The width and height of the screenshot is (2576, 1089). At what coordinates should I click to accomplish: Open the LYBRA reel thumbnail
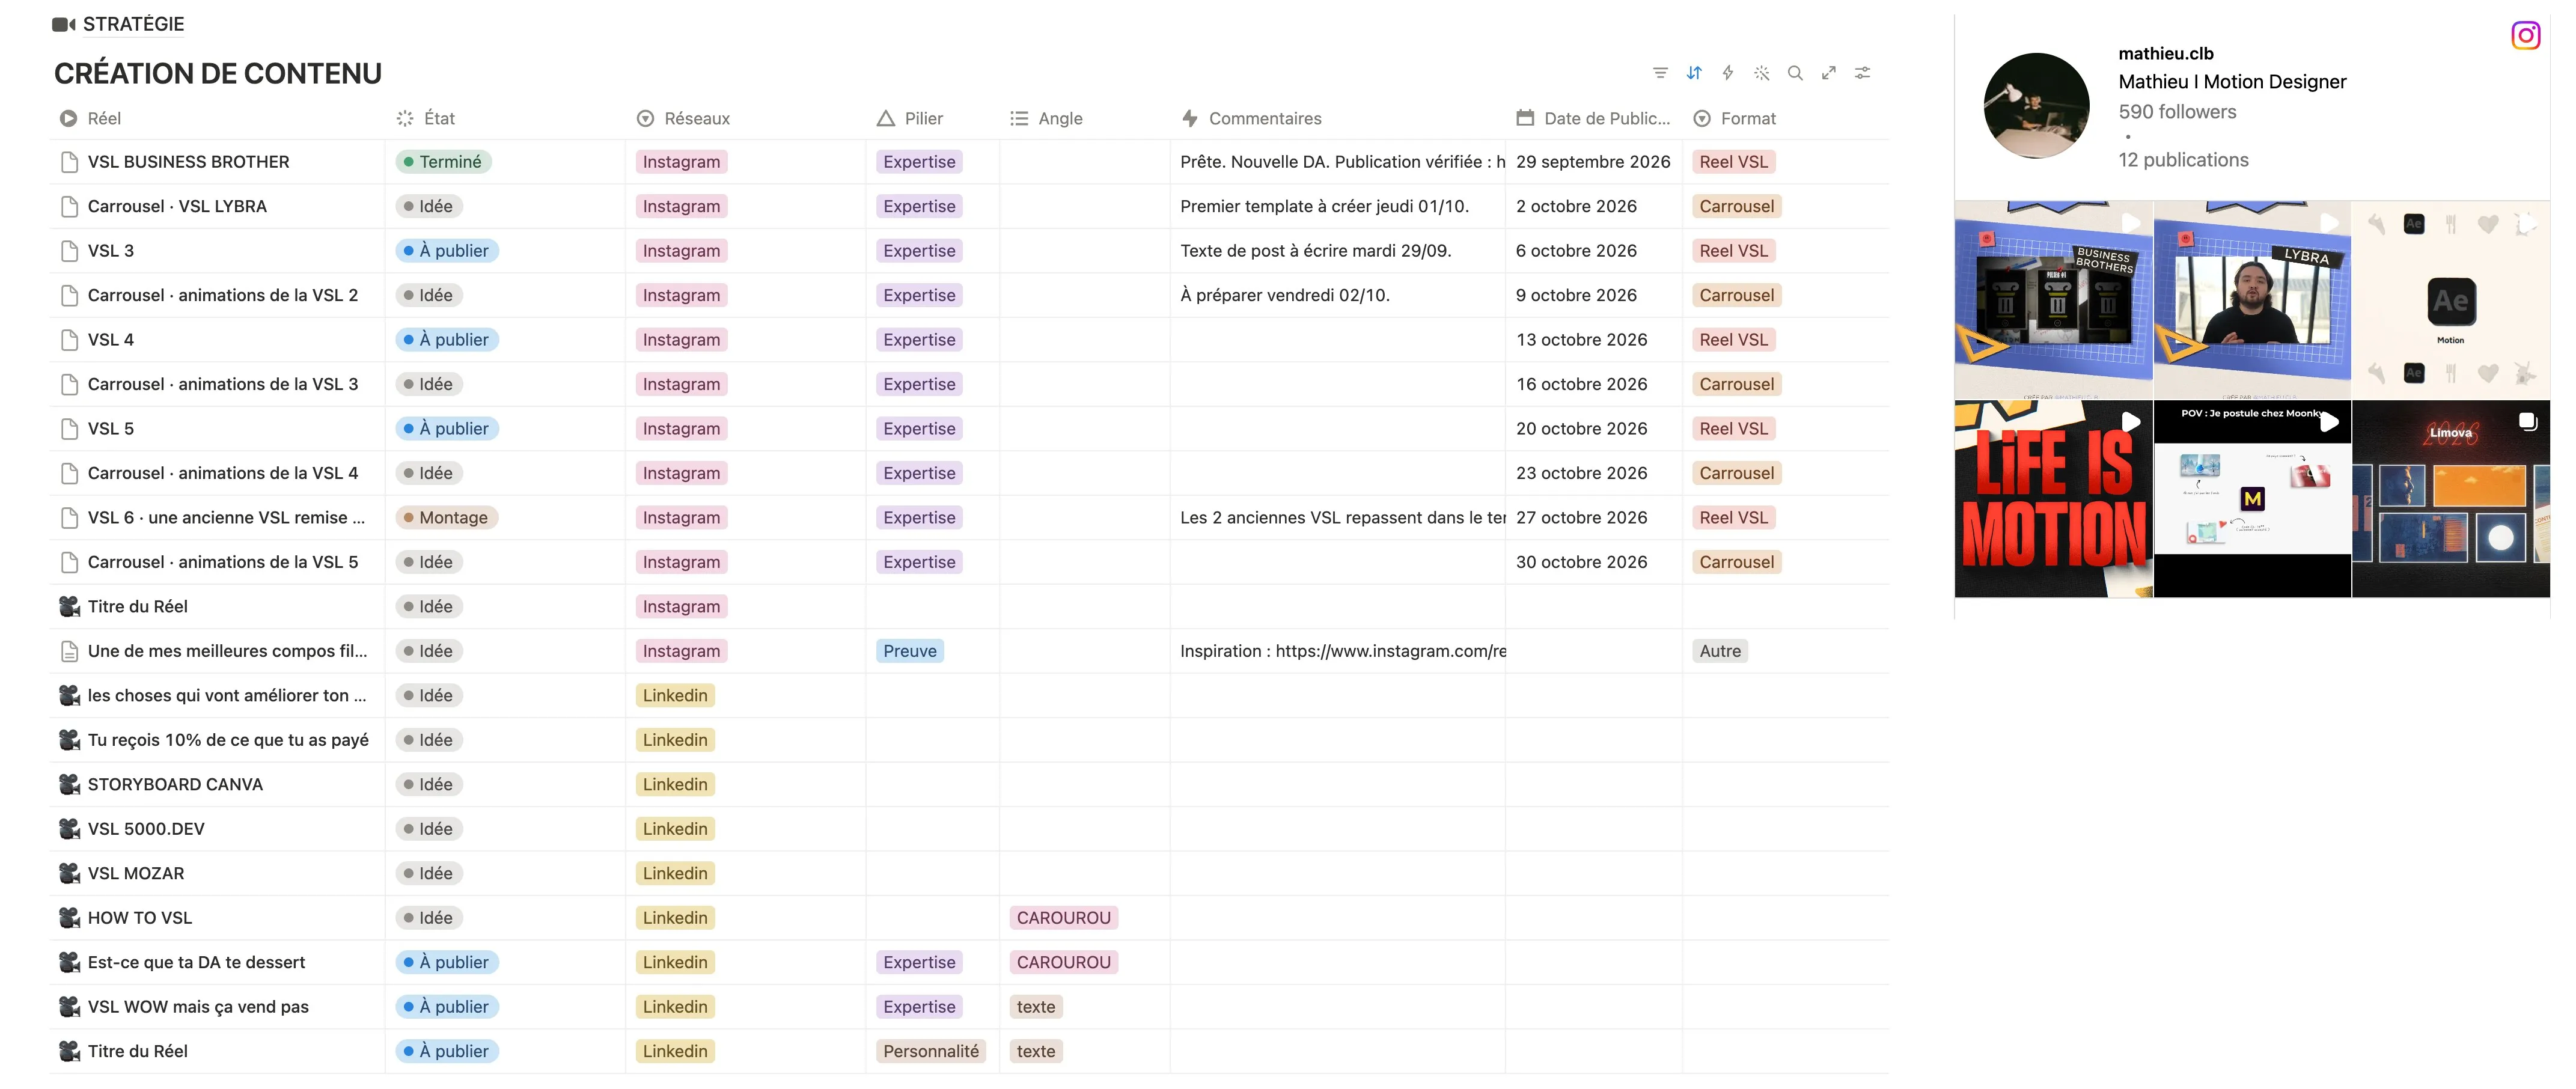coord(2252,299)
